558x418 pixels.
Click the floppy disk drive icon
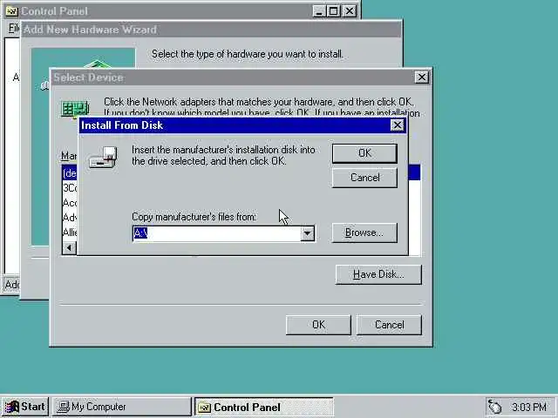tap(103, 157)
